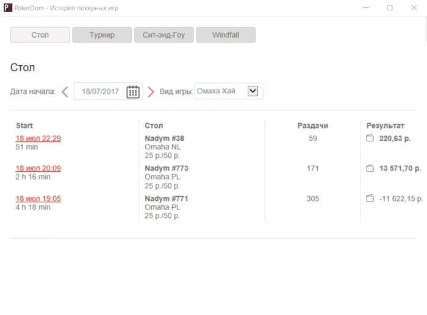Click wallet icon beside -11 622,15 р. result
427x315 pixels.
pyautogui.click(x=370, y=198)
